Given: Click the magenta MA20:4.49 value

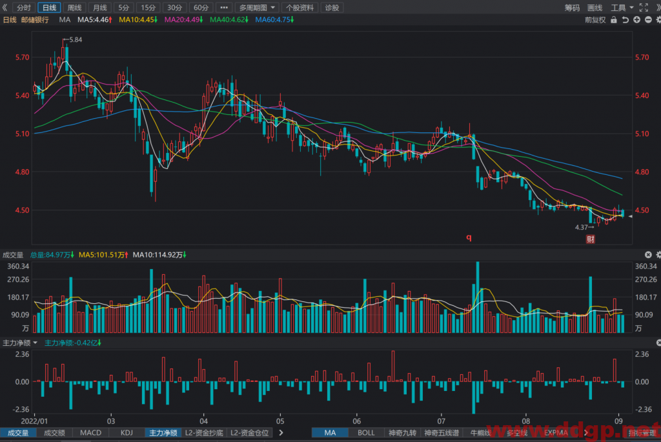Looking at the screenshot, I should 183,20.
